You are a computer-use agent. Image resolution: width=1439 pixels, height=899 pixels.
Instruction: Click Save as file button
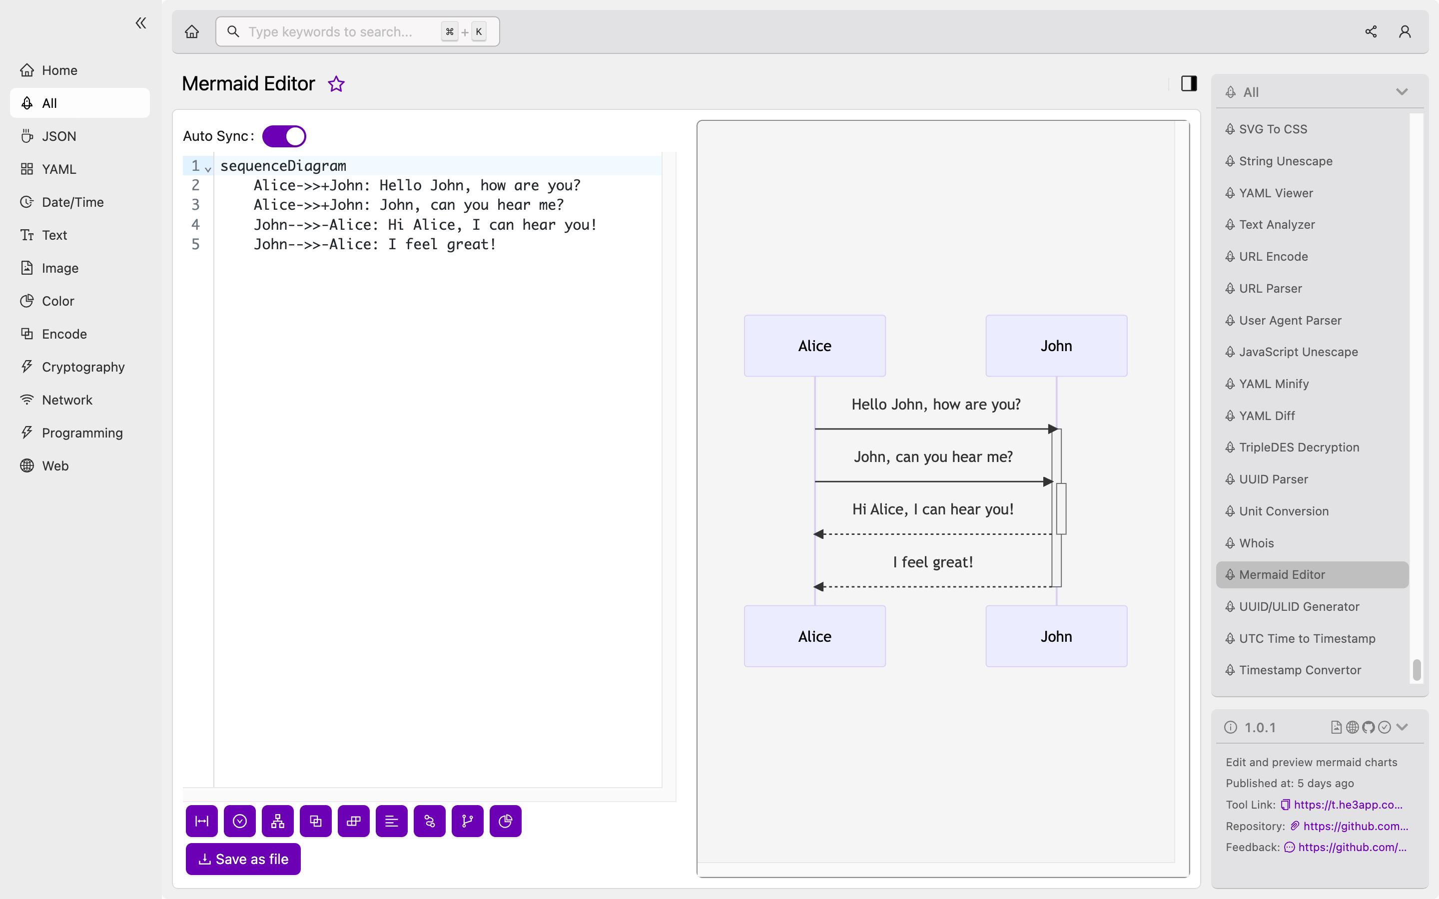pos(243,858)
